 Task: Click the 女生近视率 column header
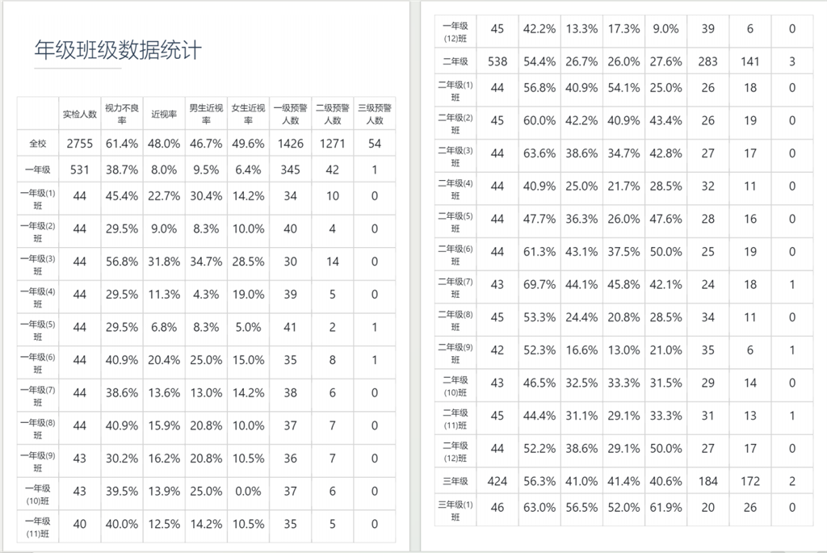pos(249,114)
